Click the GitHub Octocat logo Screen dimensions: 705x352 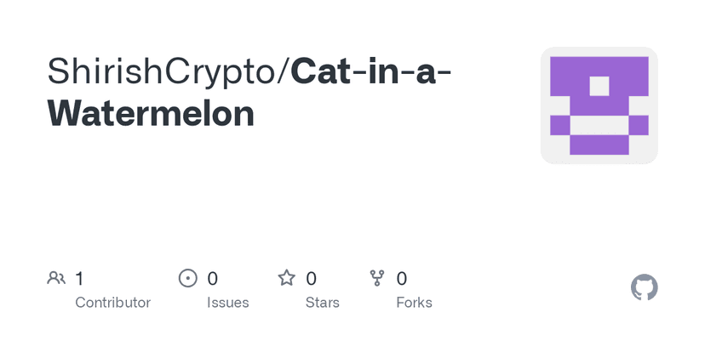coord(645,287)
